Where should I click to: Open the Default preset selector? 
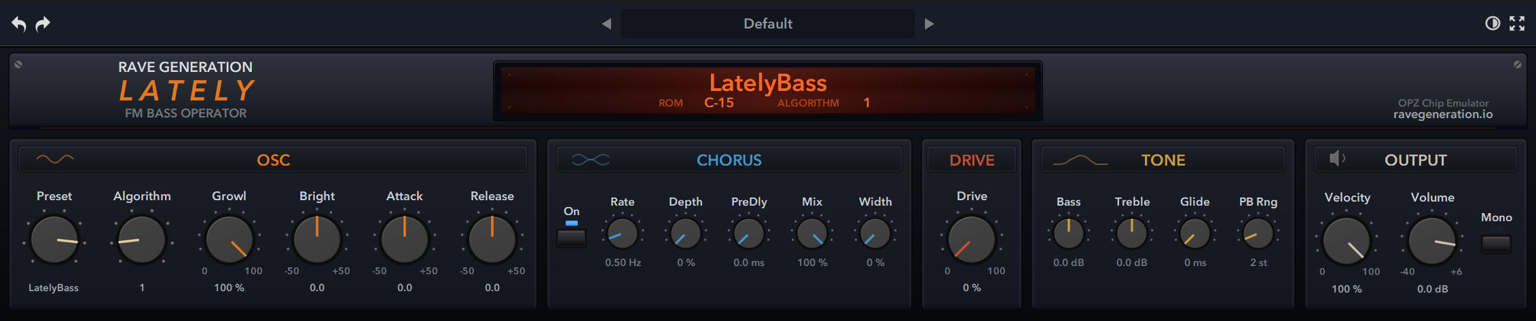[768, 24]
